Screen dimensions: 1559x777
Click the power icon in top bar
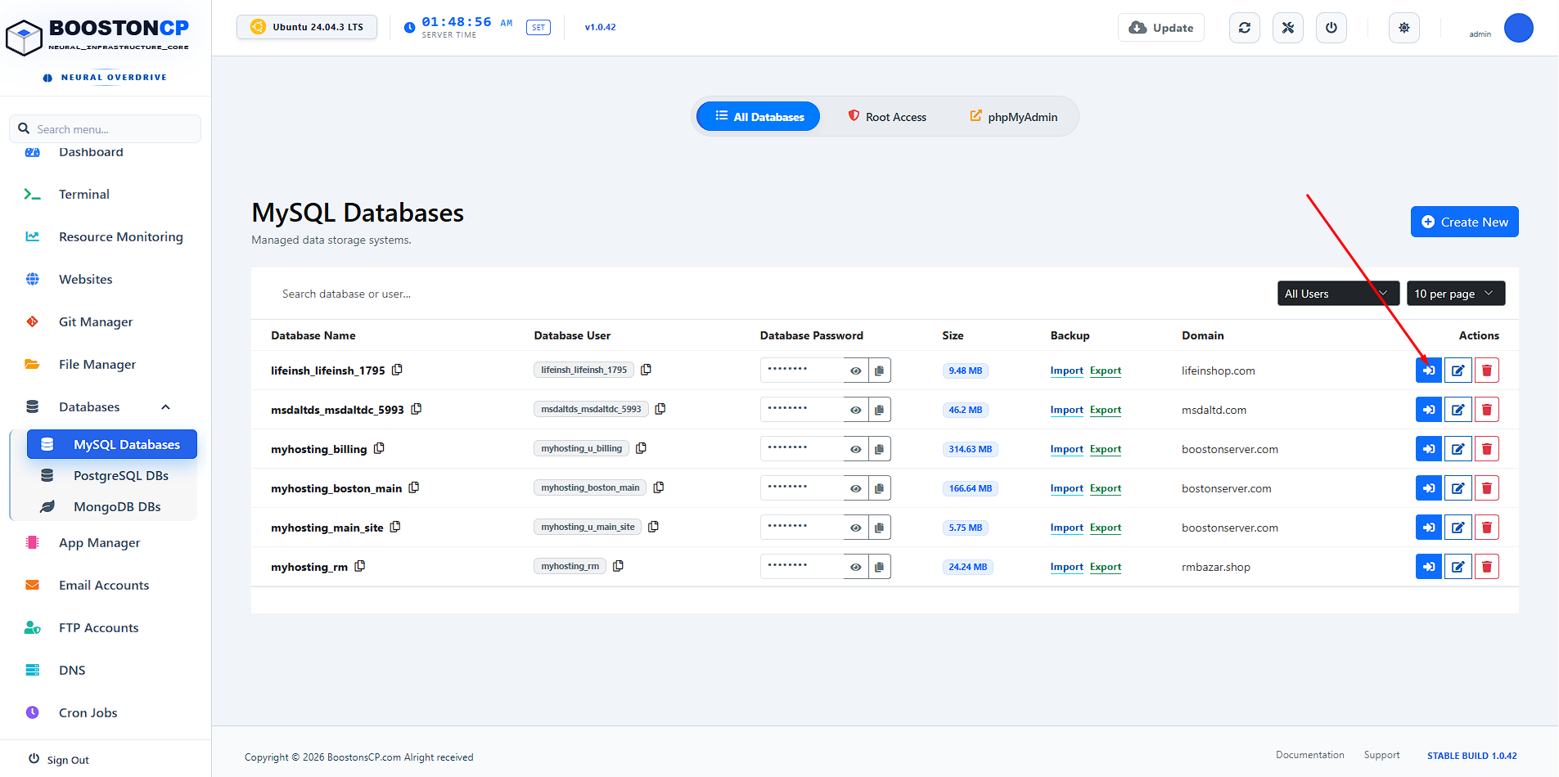tap(1331, 28)
